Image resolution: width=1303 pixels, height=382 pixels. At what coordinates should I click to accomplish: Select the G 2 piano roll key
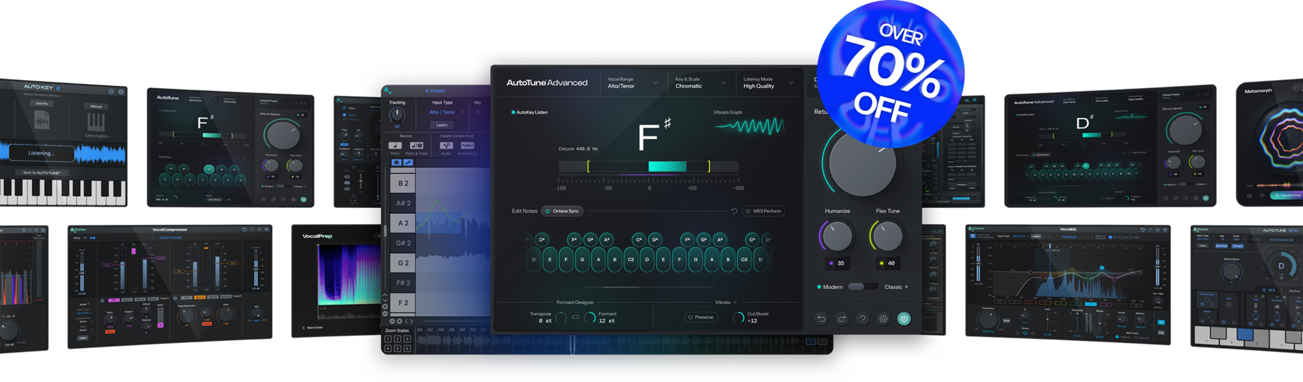point(403,263)
